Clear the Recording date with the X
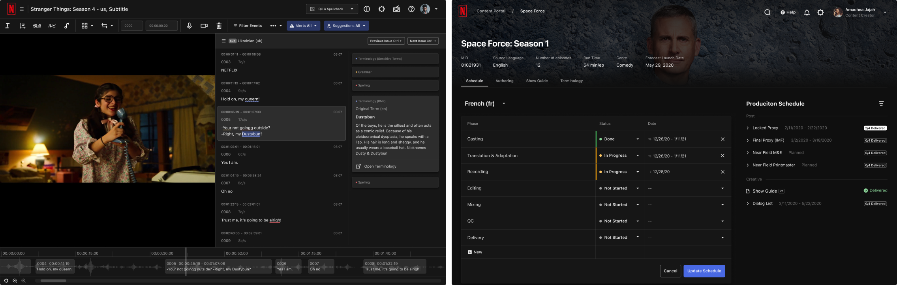 723,172
